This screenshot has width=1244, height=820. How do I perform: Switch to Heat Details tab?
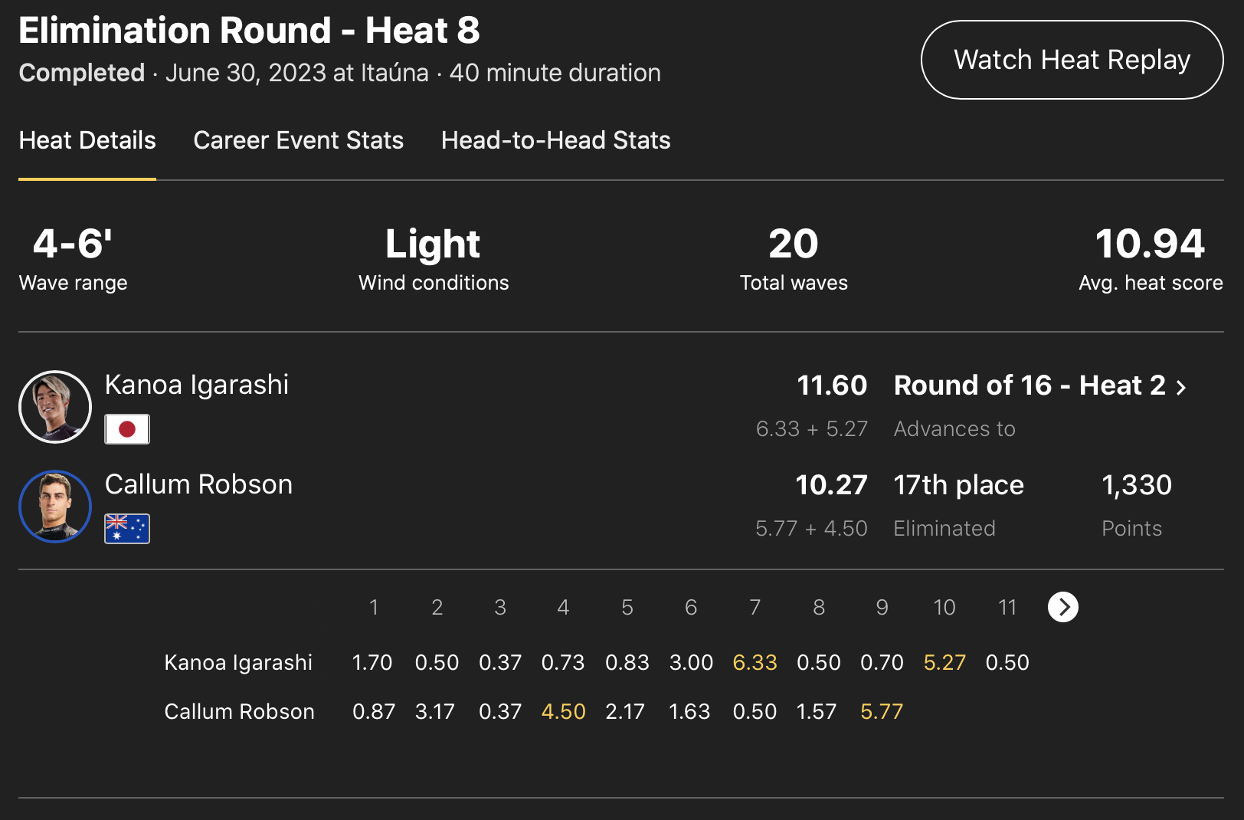coord(87,140)
